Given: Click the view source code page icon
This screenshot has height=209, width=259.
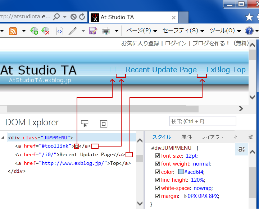Looking at the screenshot, I should pos(60,31).
